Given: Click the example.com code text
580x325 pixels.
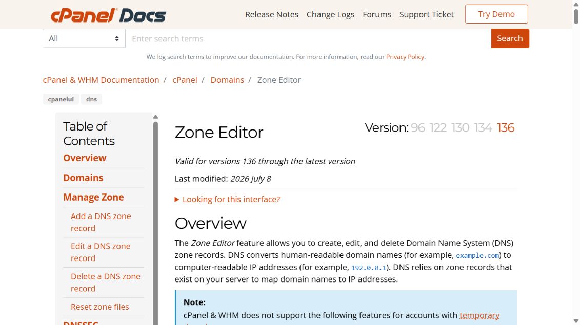Looking at the screenshot, I should (x=477, y=255).
